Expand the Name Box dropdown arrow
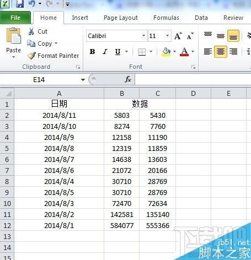 [83, 80]
